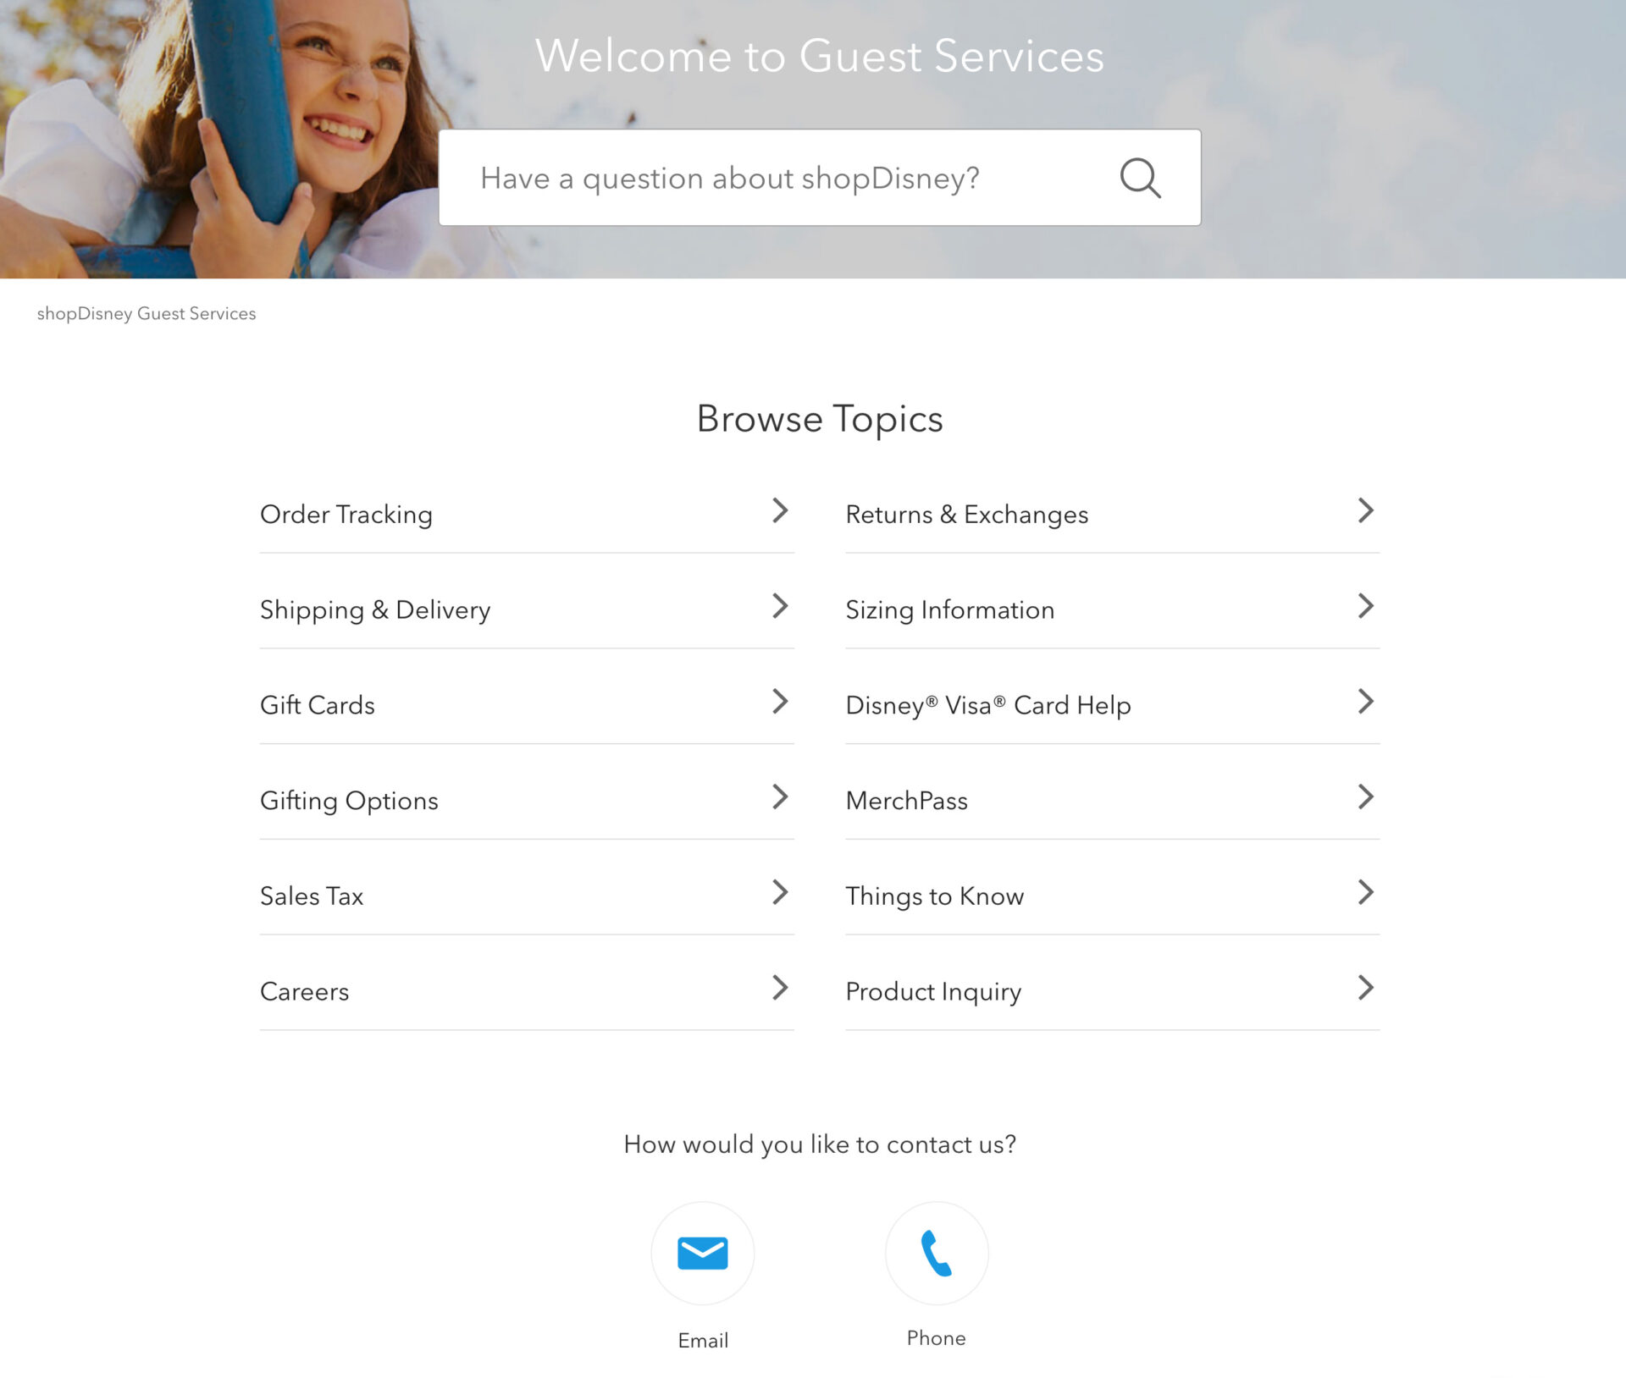Select the Sales Tax topic
The height and width of the screenshot is (1378, 1626).
click(x=312, y=896)
